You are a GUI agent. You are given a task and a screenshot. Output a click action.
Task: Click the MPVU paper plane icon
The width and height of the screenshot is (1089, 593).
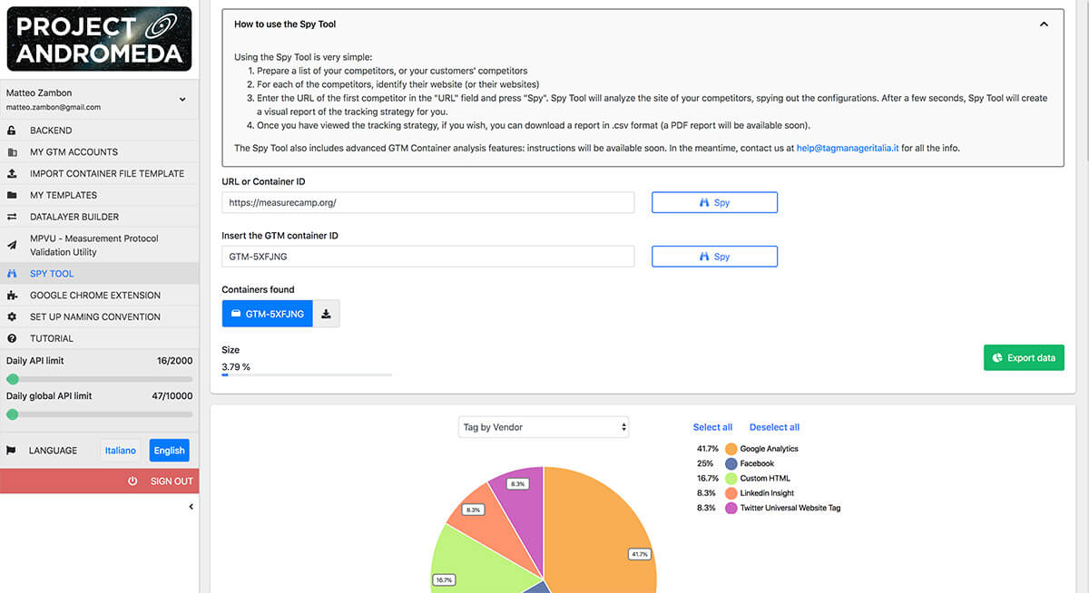click(12, 245)
